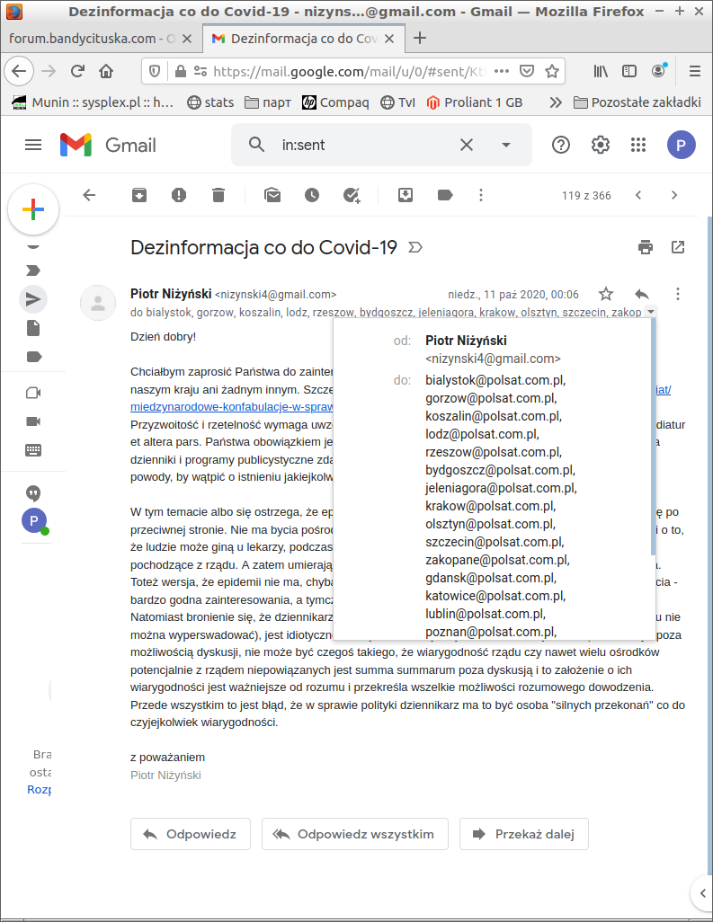Click Odpowiedz wszystkim button
This screenshot has height=922, width=713.
coord(355,834)
